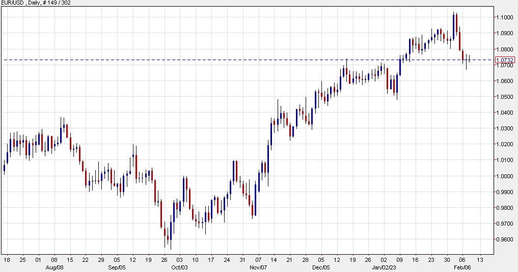Select the Nov/07 date label
518x272 pixels.
[x=259, y=266]
